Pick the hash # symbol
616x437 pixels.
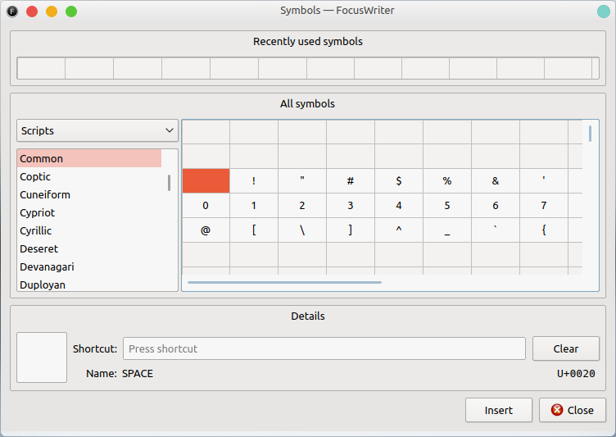tap(351, 181)
